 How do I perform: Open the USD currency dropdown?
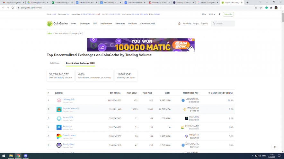coord(212,14)
